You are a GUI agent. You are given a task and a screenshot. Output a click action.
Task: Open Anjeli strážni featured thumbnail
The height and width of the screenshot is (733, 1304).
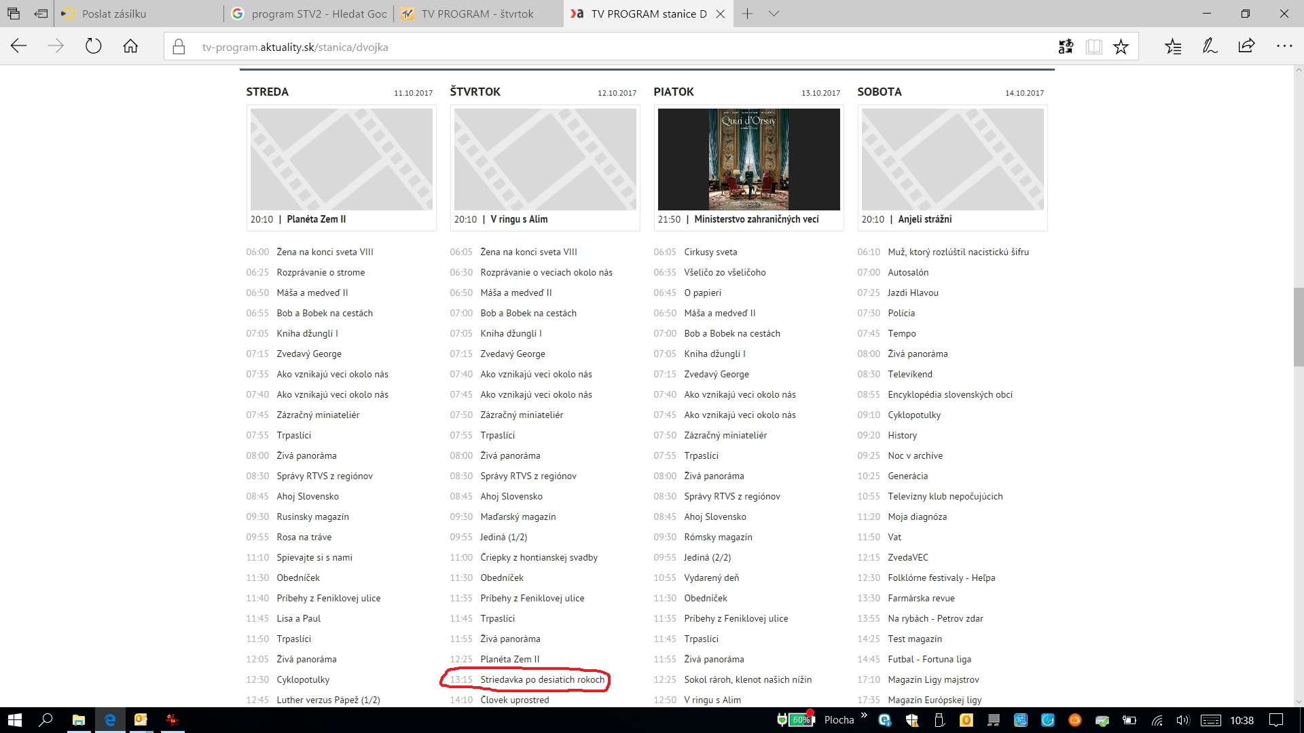click(952, 159)
